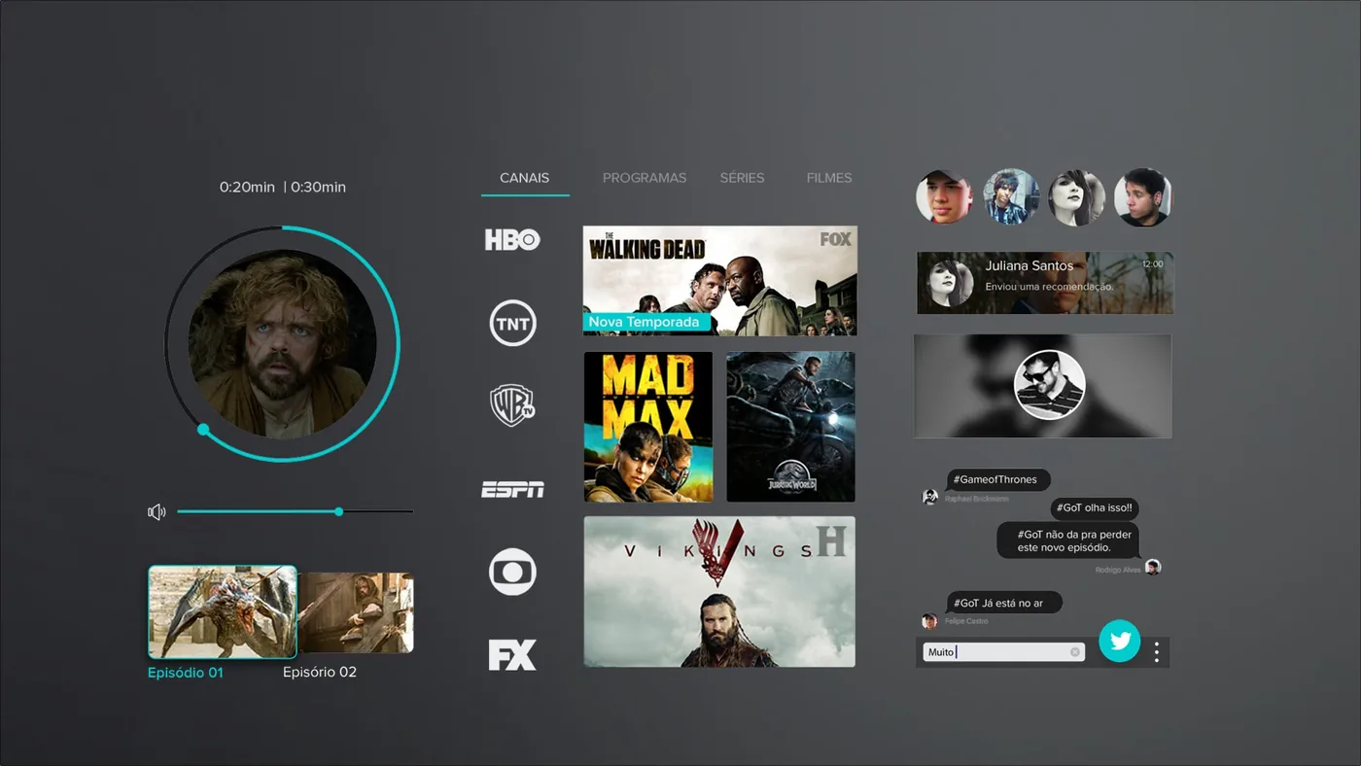Choose the Warner Bros TV channel logo

(512, 405)
